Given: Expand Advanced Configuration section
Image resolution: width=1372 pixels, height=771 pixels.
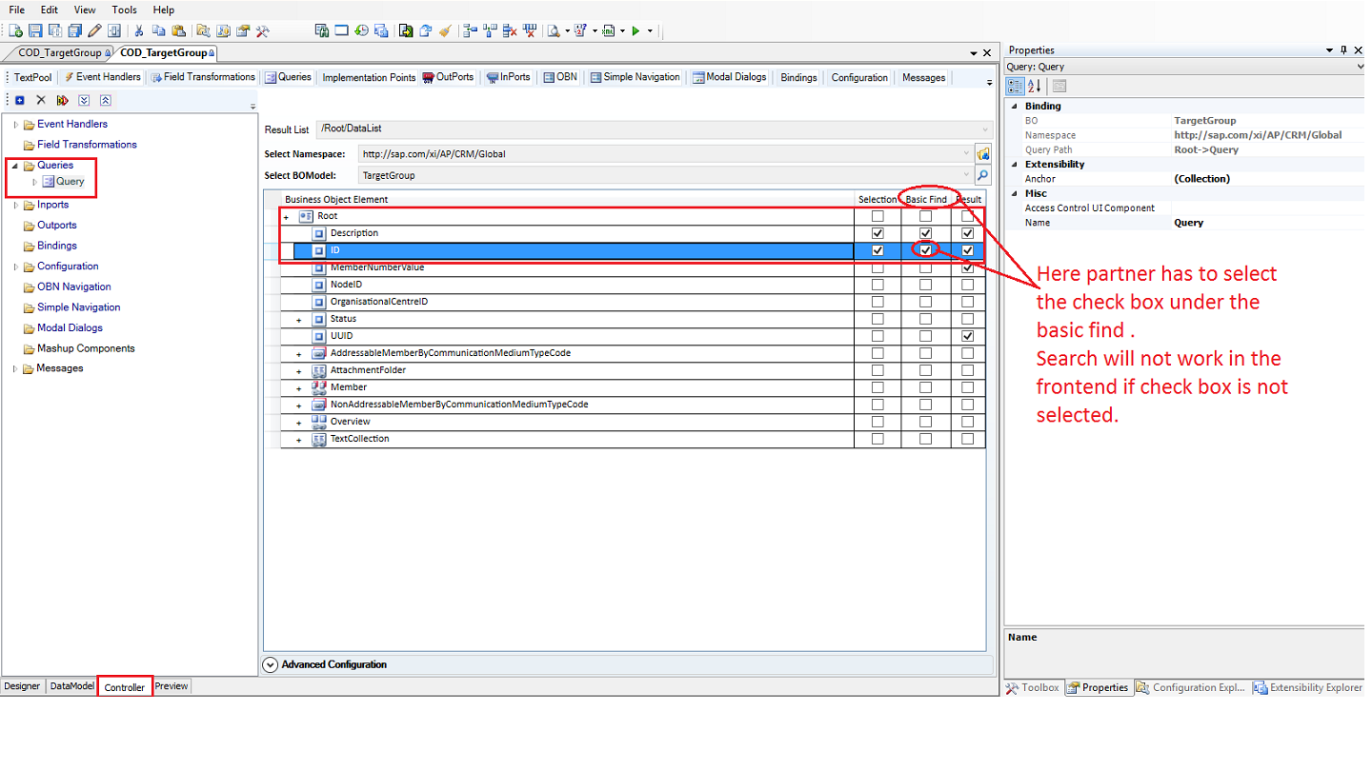Looking at the screenshot, I should click(270, 664).
